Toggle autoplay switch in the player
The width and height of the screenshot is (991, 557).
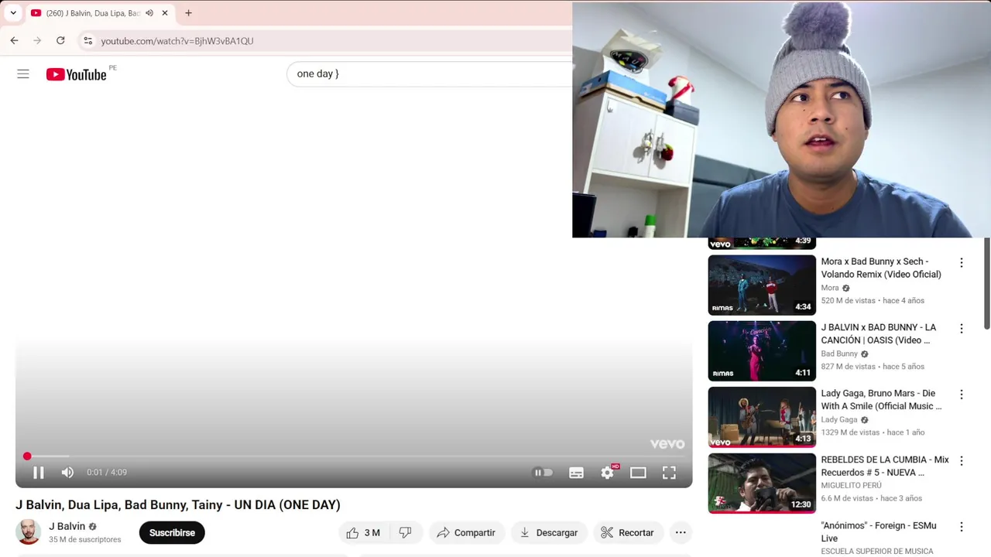click(543, 473)
